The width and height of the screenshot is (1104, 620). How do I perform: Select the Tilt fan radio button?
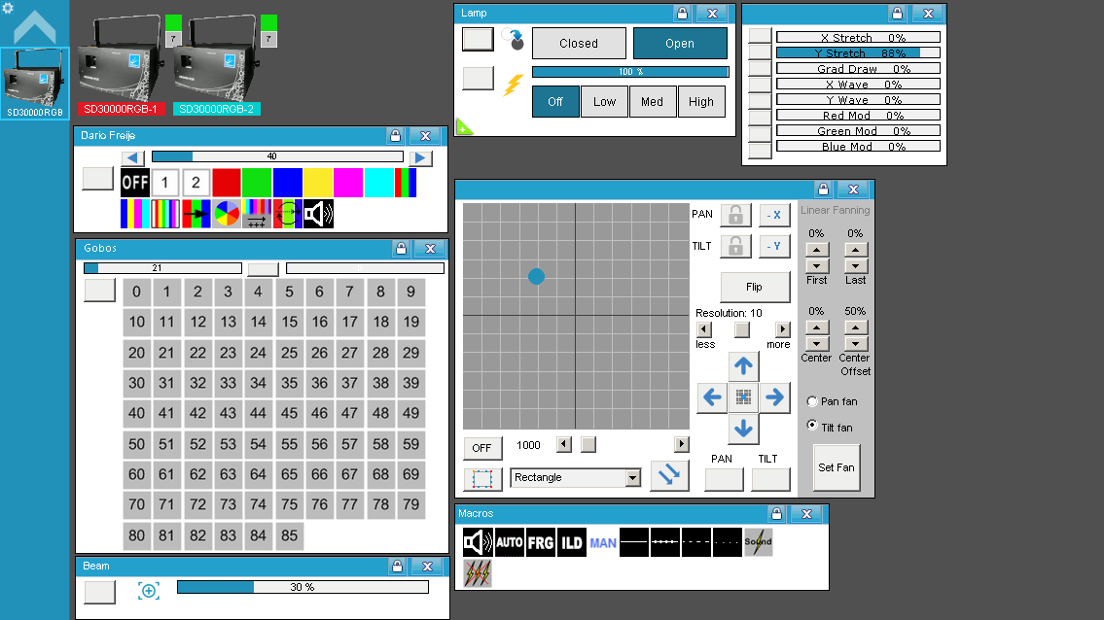(812, 426)
